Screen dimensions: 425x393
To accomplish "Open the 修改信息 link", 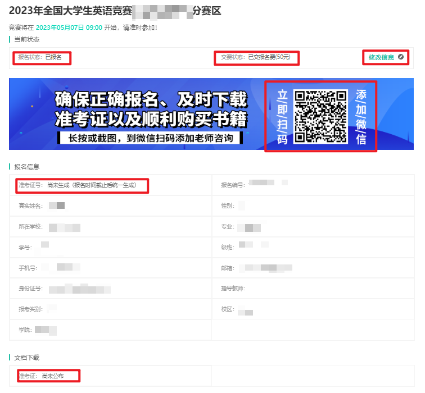I will point(381,57).
